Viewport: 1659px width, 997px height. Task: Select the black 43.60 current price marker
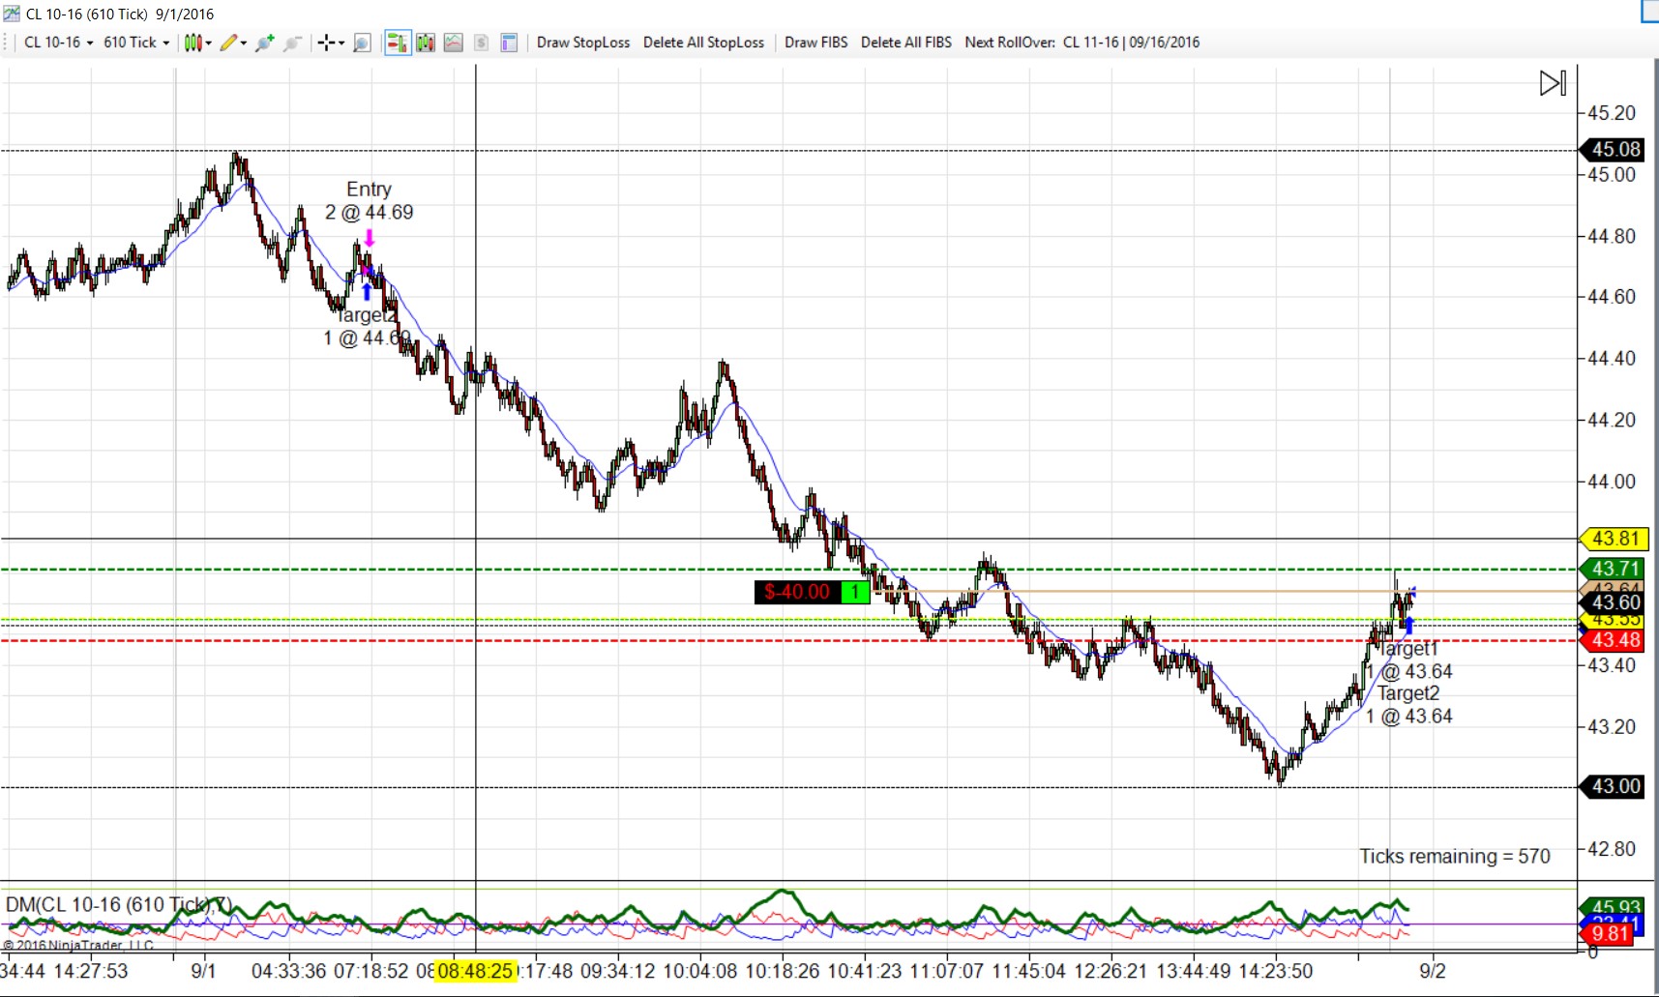coord(1614,602)
